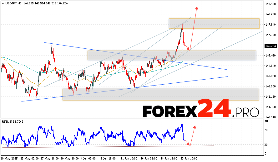Screen dimensions: 278x162
Task: Click the RSI 70 level label
Action: pos(266,130)
